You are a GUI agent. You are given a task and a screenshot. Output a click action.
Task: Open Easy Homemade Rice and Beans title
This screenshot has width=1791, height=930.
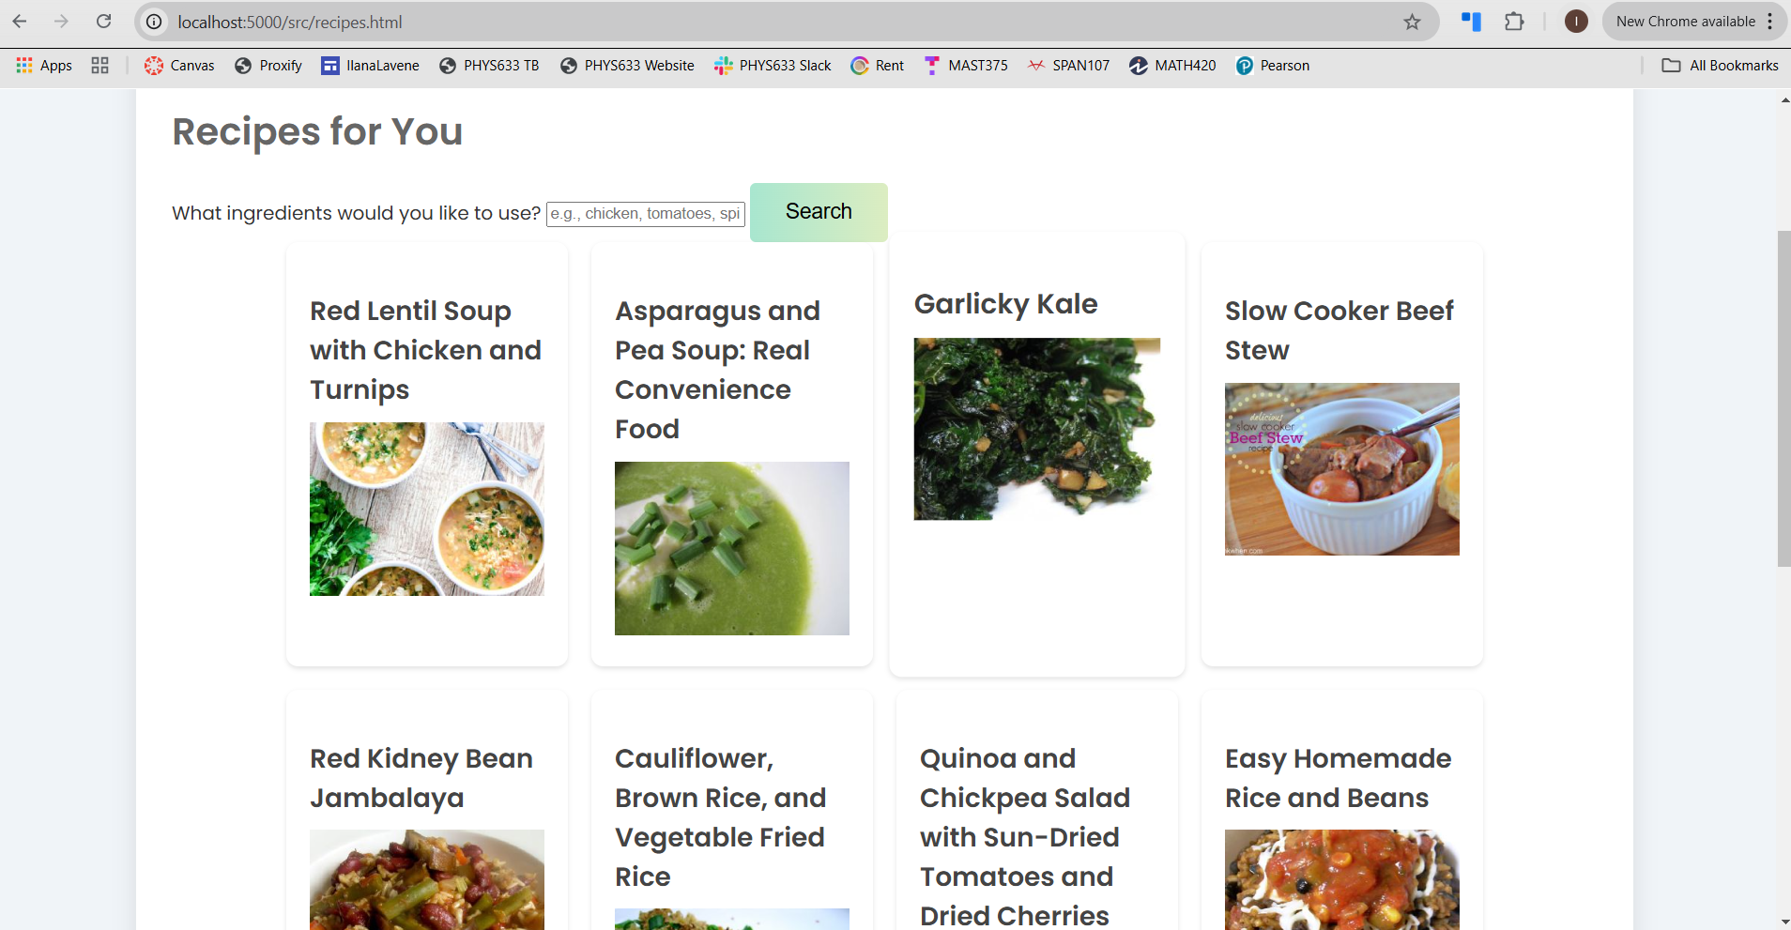click(1339, 778)
